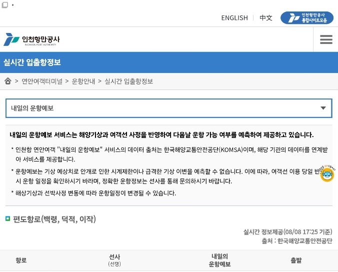Click the 편도항로(백령, 덕적, 이작) heading
This screenshot has width=338, height=272.
(54, 219)
